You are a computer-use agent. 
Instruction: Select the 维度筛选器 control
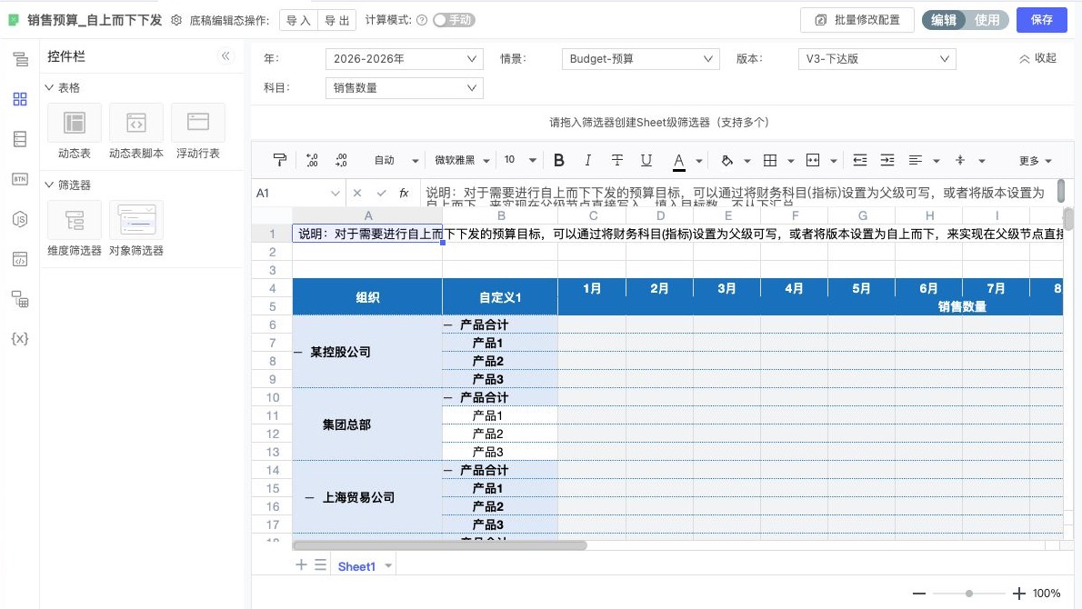pyautogui.click(x=75, y=229)
